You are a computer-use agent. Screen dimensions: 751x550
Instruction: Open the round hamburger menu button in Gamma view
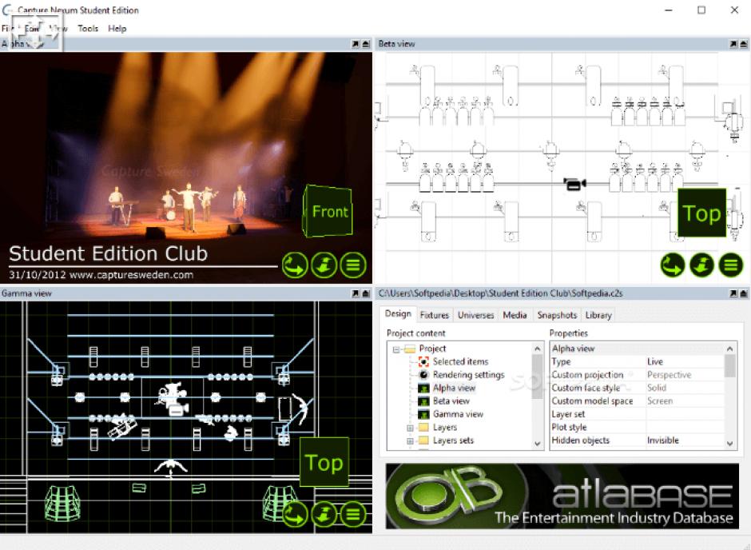pyautogui.click(x=353, y=515)
